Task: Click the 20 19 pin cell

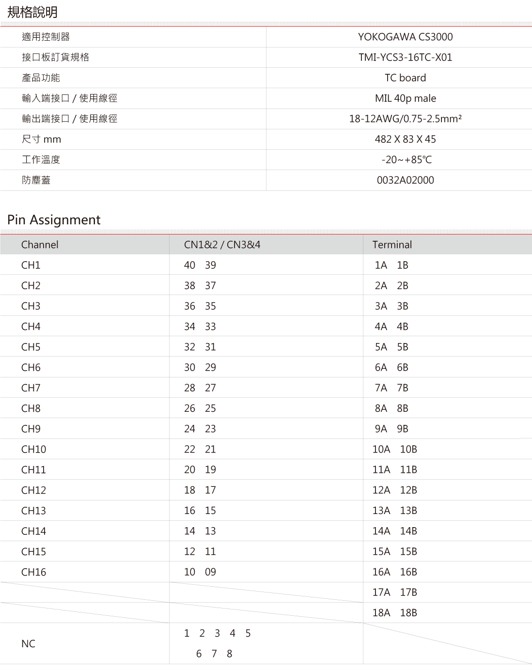Action: (x=200, y=469)
